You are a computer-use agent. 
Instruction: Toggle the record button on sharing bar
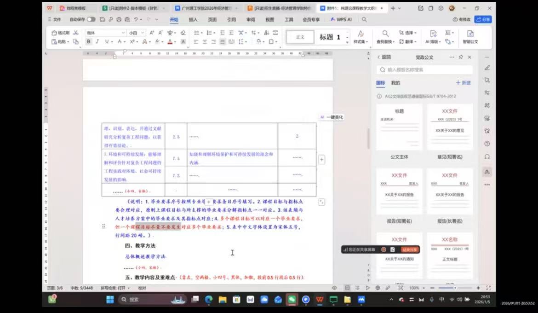tap(383, 249)
